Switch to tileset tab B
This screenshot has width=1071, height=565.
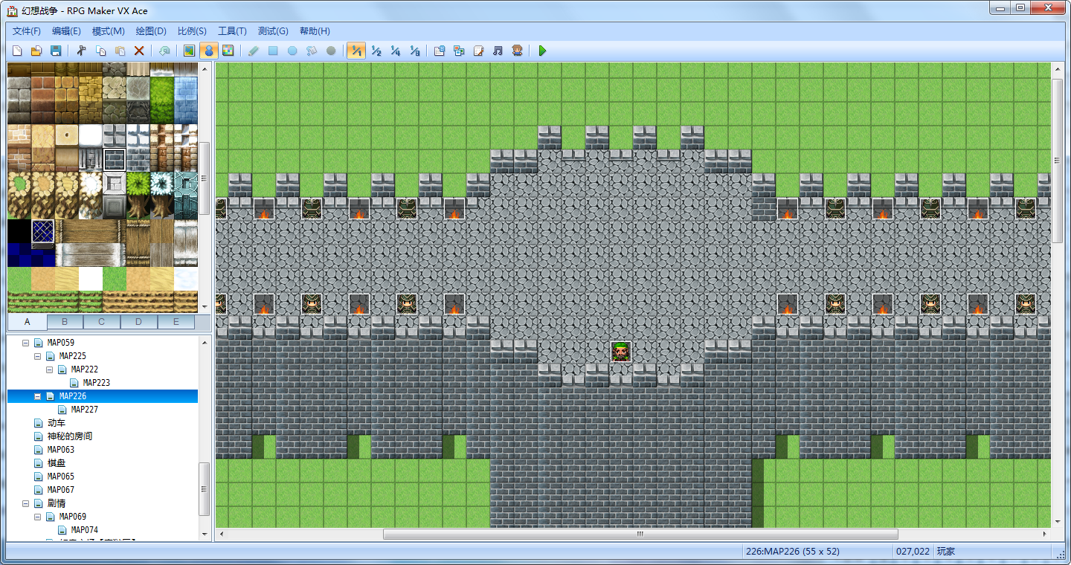(x=65, y=322)
